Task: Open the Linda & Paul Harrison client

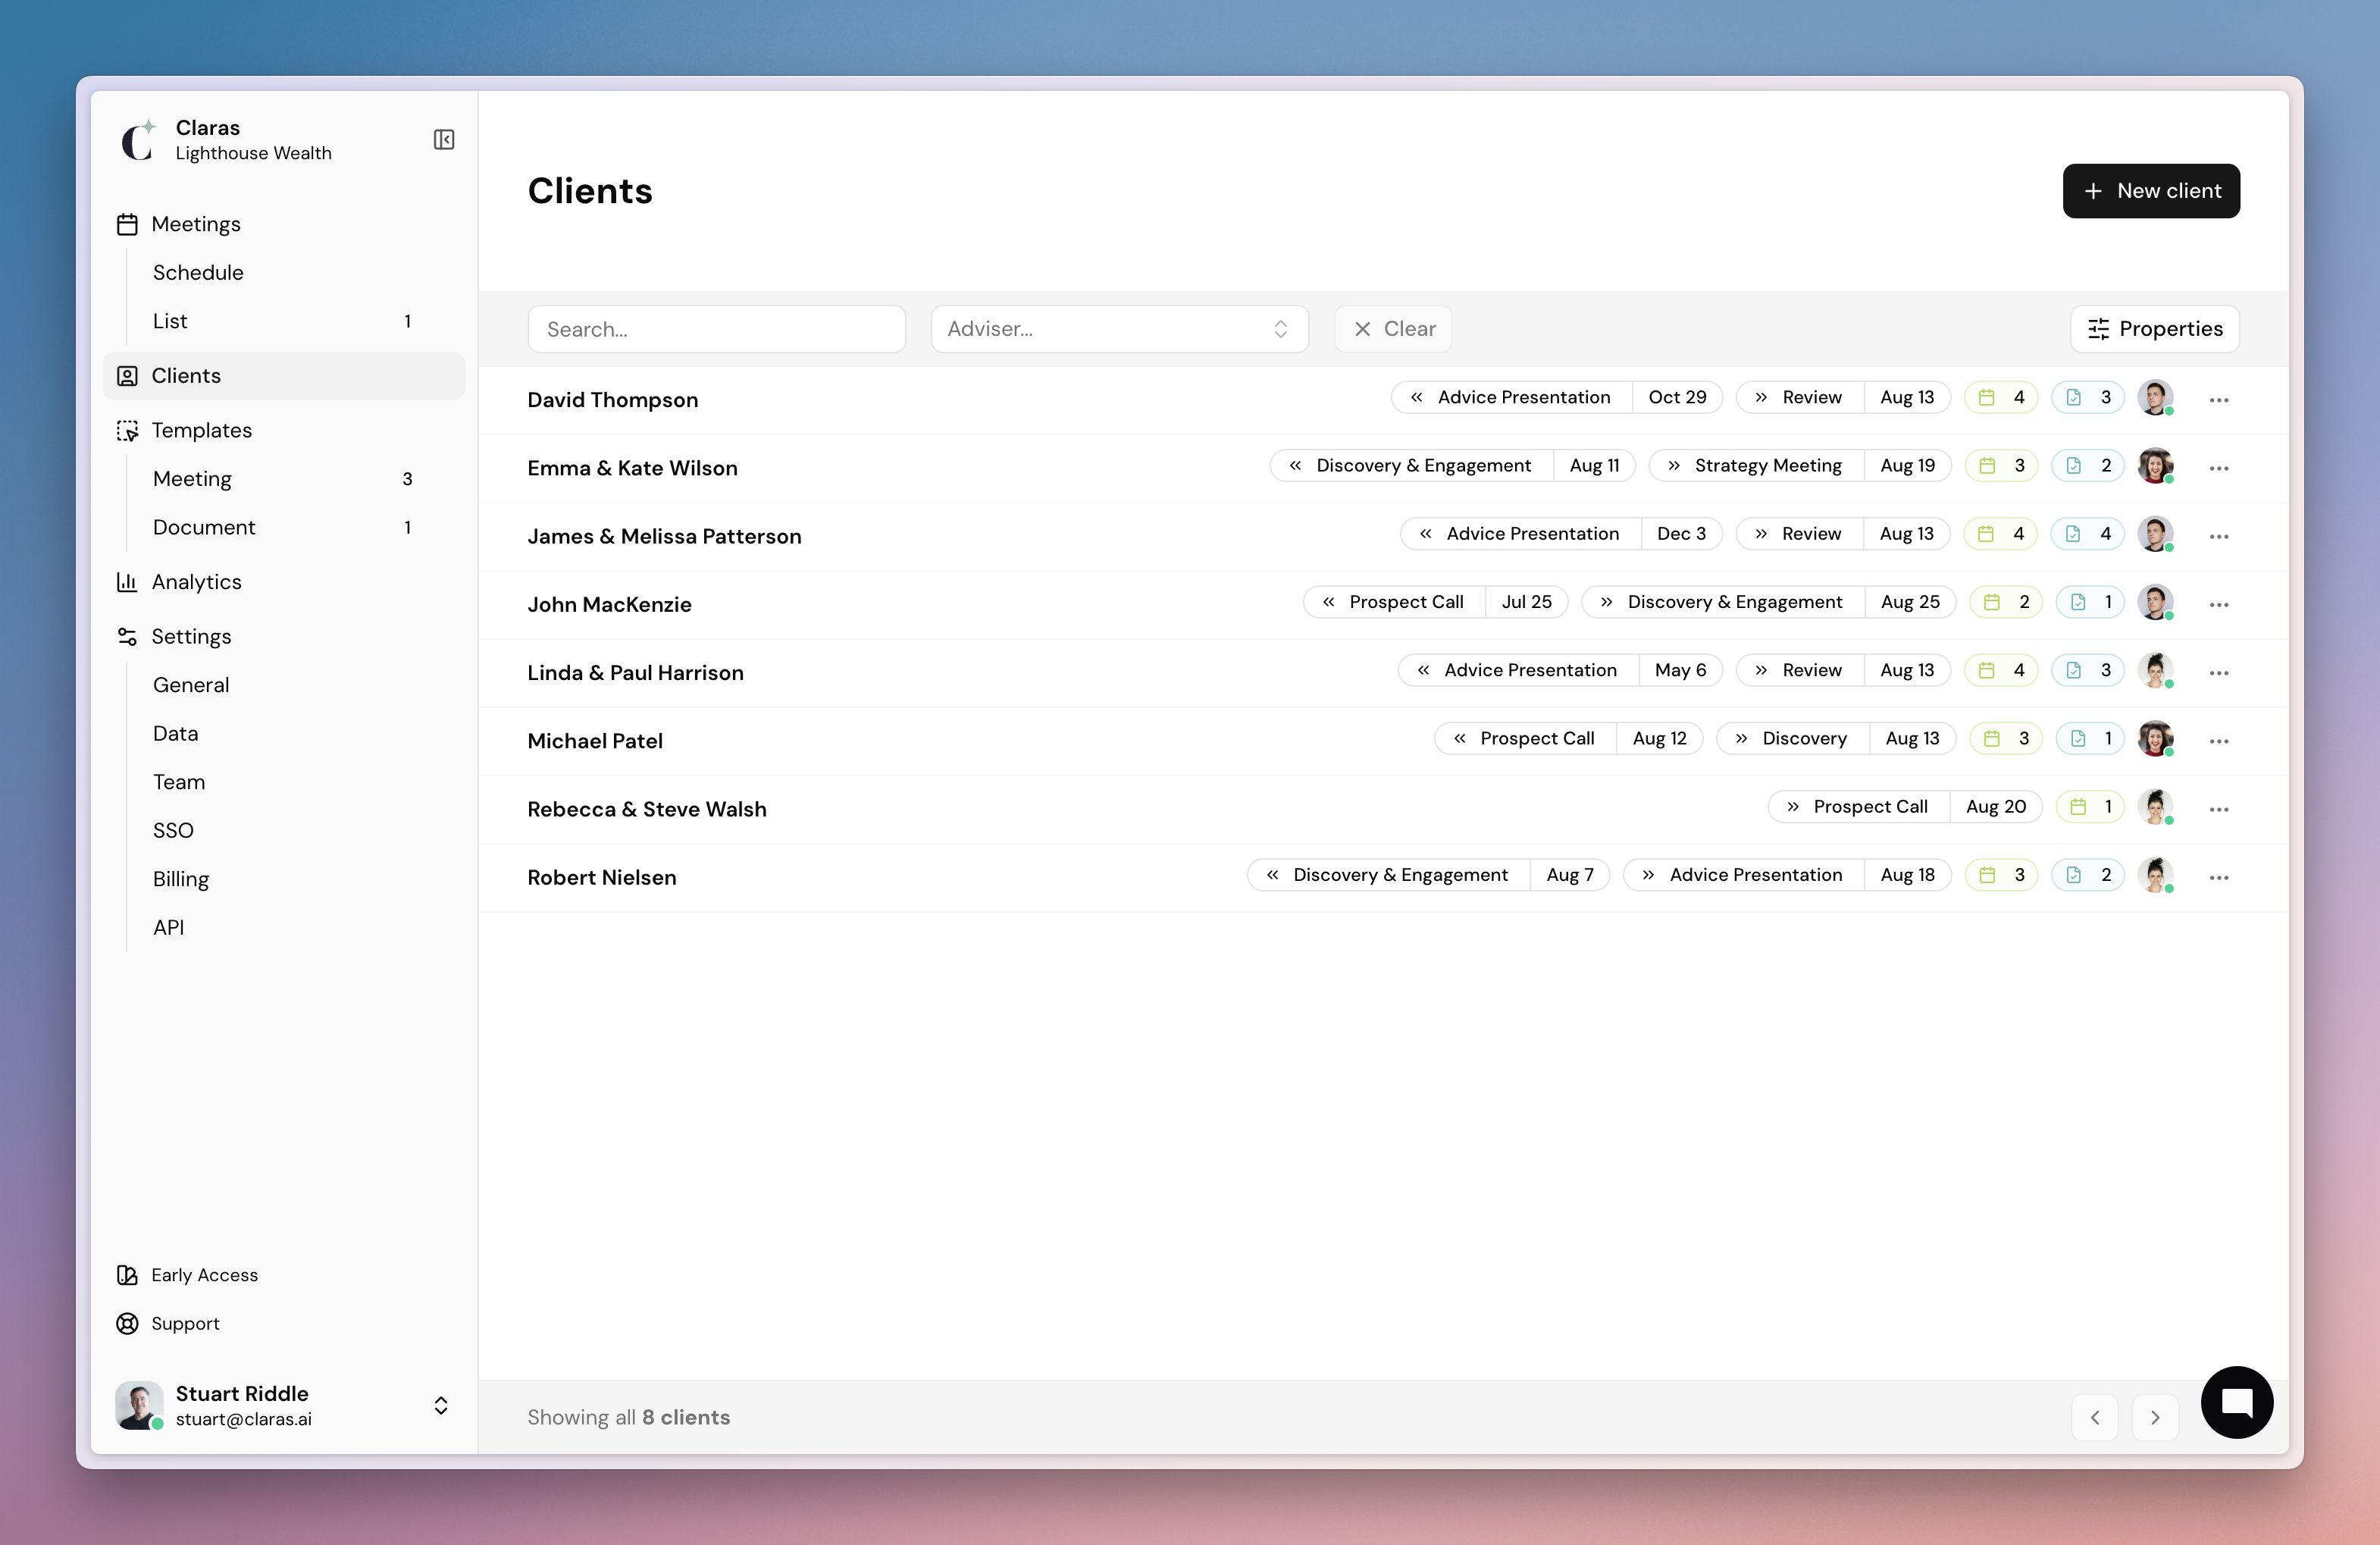Action: click(635, 673)
